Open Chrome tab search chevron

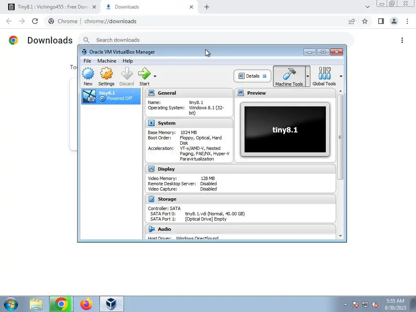[x=367, y=7]
